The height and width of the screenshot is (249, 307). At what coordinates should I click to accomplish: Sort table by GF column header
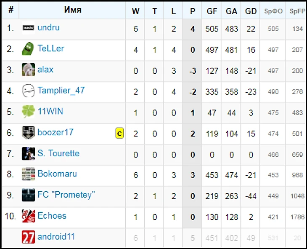click(212, 11)
